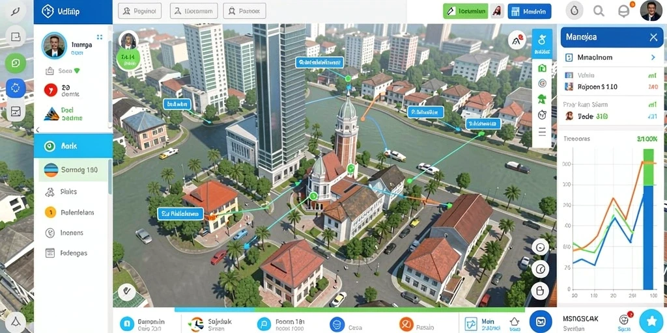
Task: Click the blue gear dock icon
Action: (16, 88)
